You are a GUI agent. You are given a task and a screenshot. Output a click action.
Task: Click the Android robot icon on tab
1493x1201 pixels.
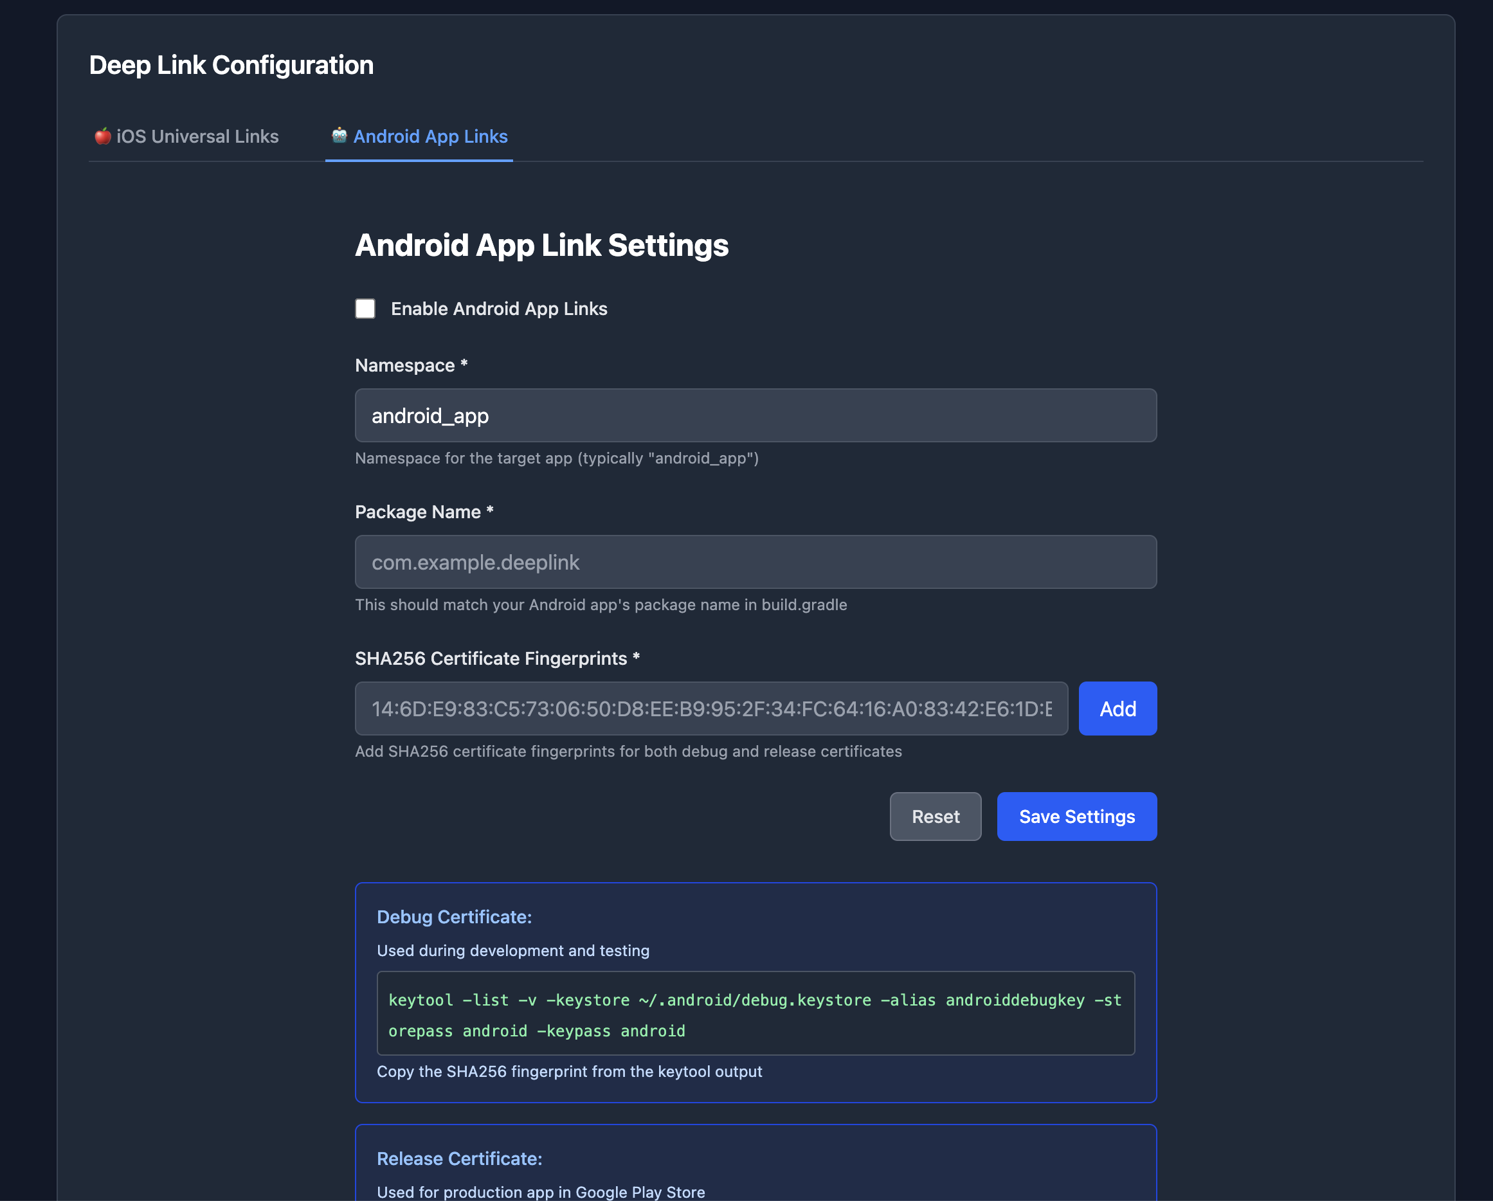(339, 136)
